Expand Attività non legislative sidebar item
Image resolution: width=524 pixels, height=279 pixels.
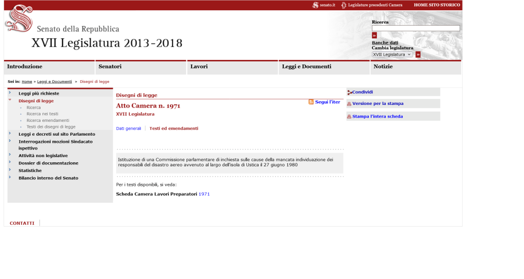(x=10, y=155)
